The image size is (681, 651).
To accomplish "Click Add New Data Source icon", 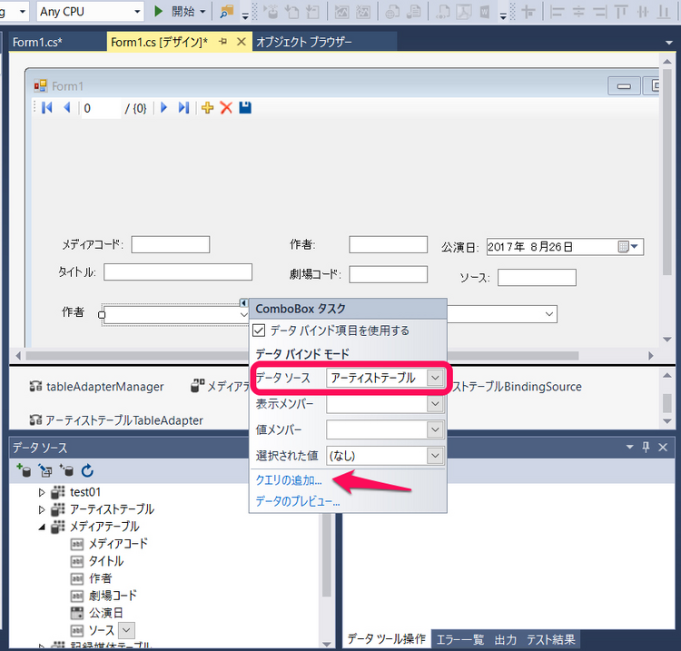I will [x=25, y=470].
